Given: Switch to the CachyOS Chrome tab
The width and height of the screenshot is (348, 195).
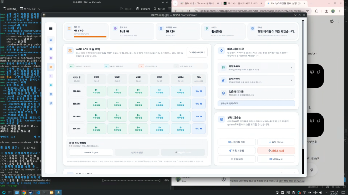Looking at the screenshot, I should pos(286,3).
